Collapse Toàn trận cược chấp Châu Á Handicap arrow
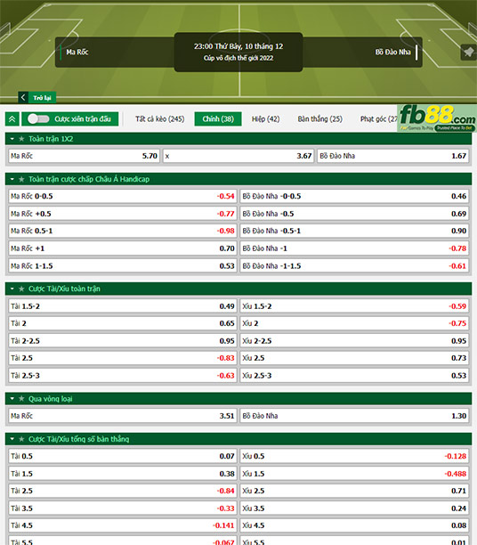Screen dimensions: 477x545 12,179
